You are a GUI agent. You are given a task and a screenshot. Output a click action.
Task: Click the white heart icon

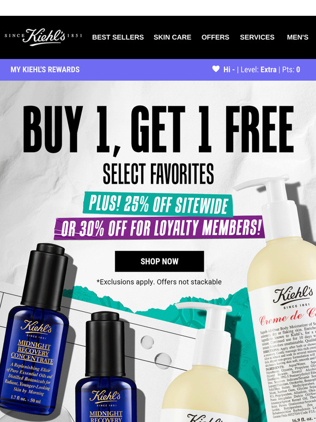coord(216,69)
